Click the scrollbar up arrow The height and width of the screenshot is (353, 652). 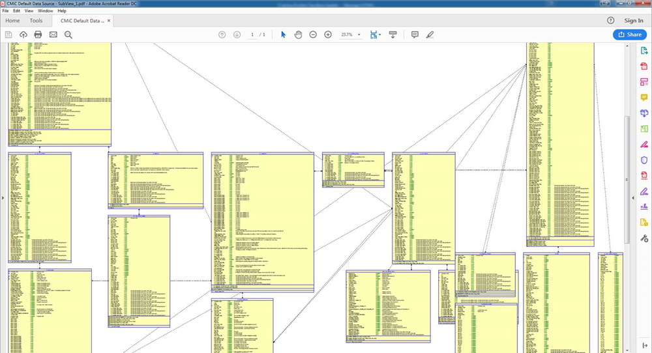pos(627,46)
